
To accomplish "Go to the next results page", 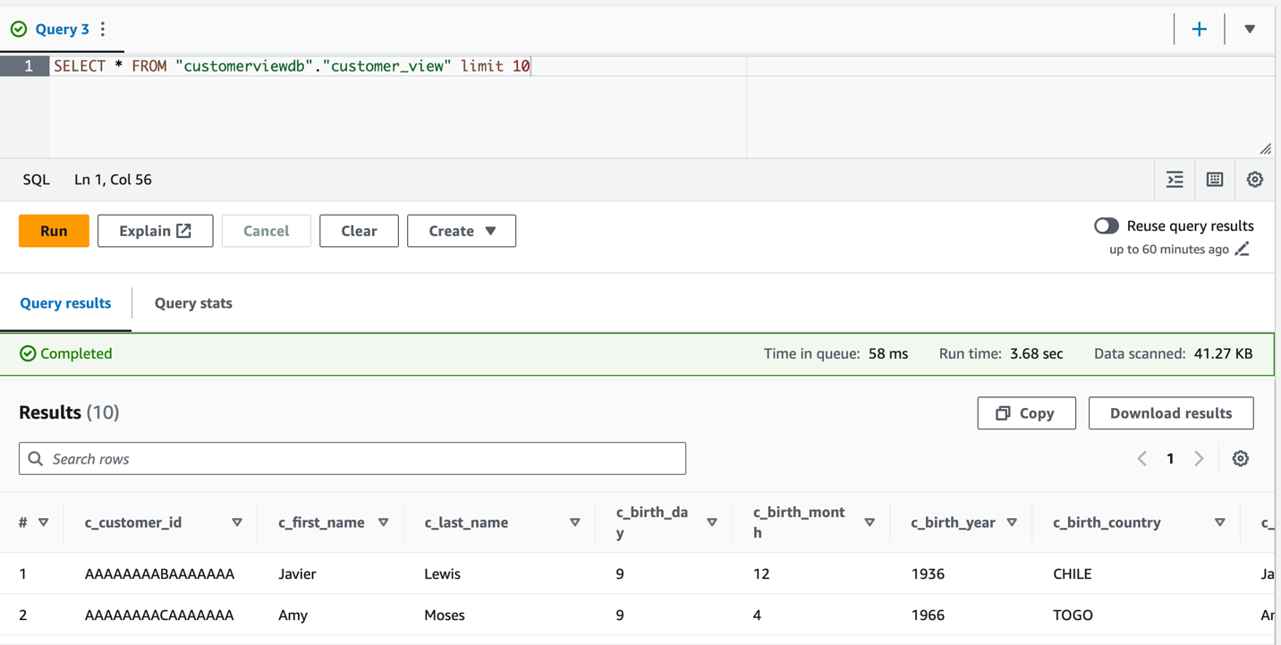I will point(1199,459).
